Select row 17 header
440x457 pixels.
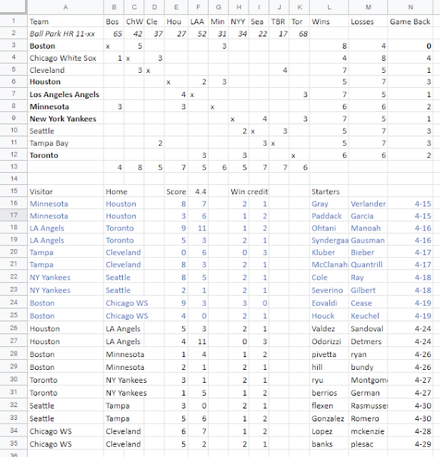[14, 215]
